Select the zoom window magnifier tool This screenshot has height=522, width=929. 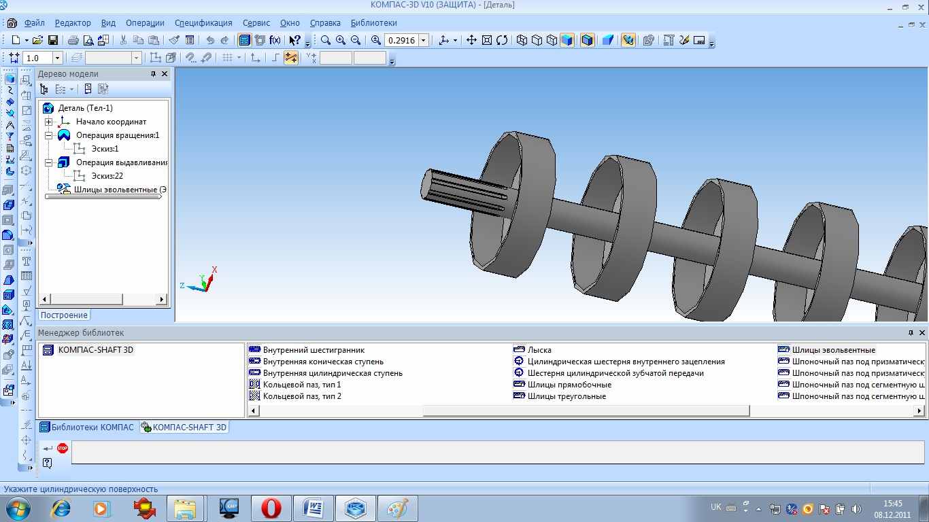[326, 40]
